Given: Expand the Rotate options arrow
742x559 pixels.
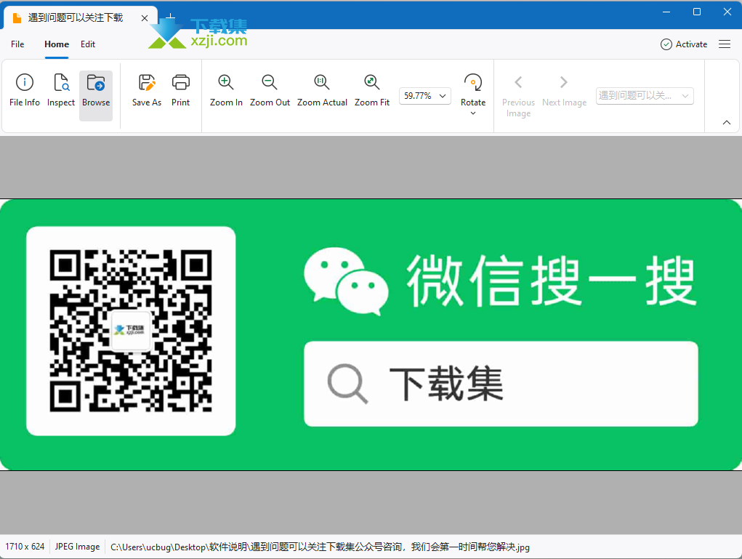Looking at the screenshot, I should (x=472, y=113).
